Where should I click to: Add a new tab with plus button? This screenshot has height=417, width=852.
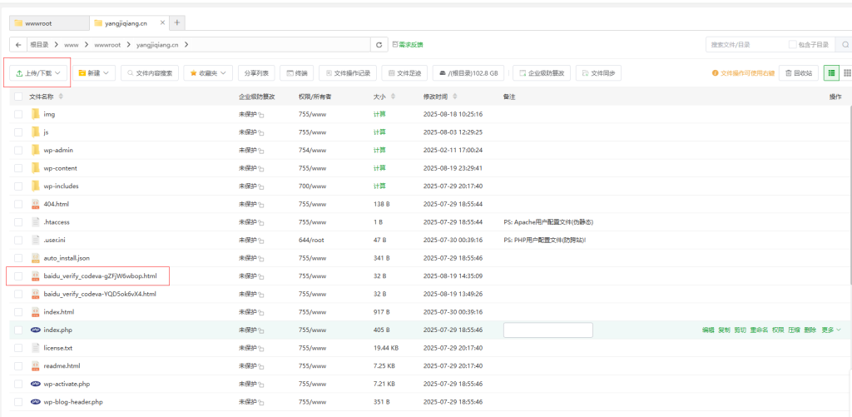(x=177, y=22)
